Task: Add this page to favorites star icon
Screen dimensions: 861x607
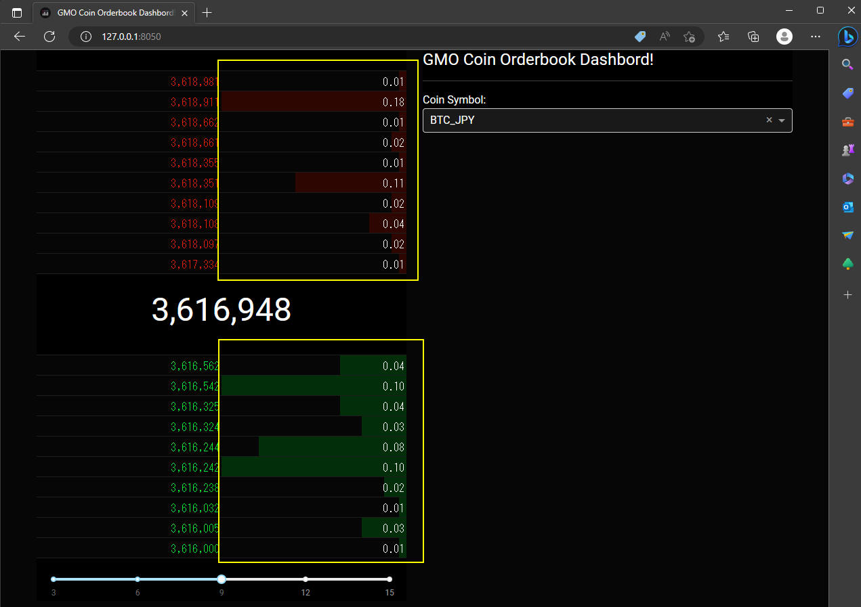Action: click(689, 37)
